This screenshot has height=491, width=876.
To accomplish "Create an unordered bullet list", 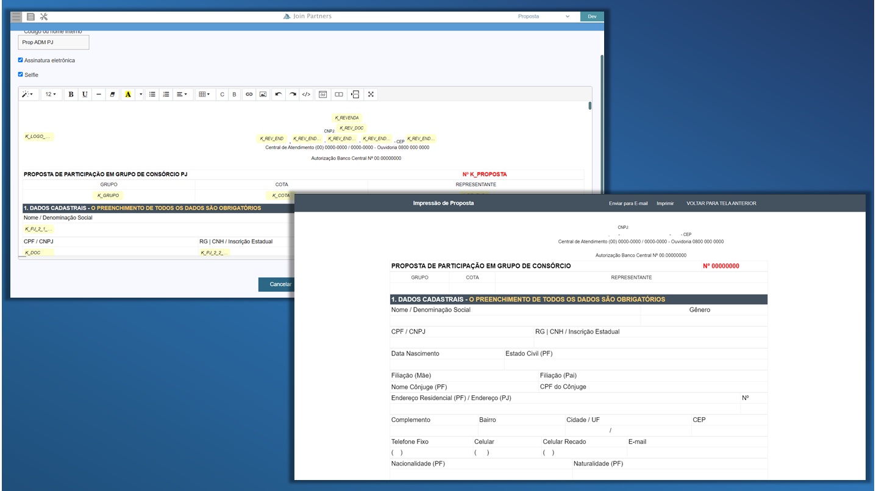I will tap(152, 95).
